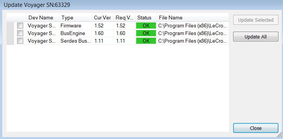Click the File Name column header
283x139 pixels.
[193, 18]
